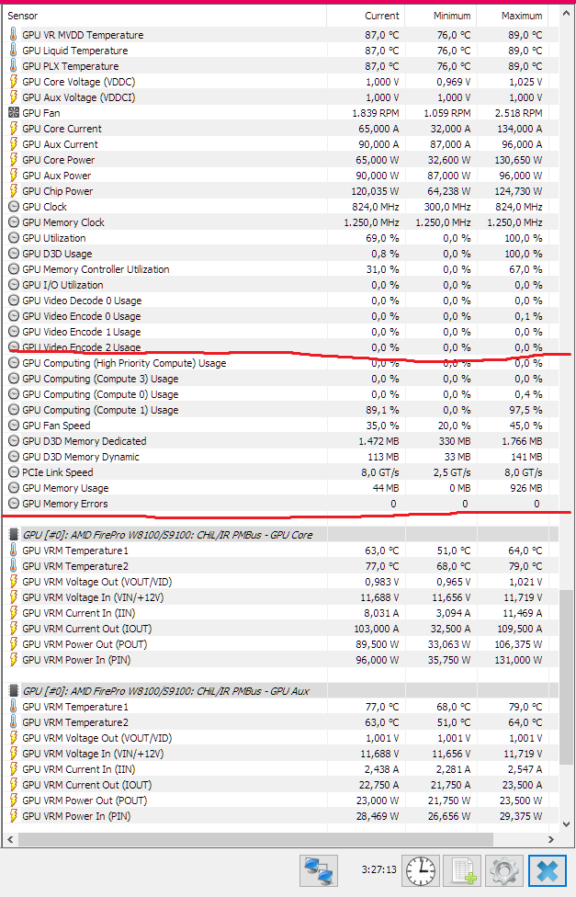Click horizontal scrollbar left arrow
Screen dimensions: 576x897
coord(10,839)
